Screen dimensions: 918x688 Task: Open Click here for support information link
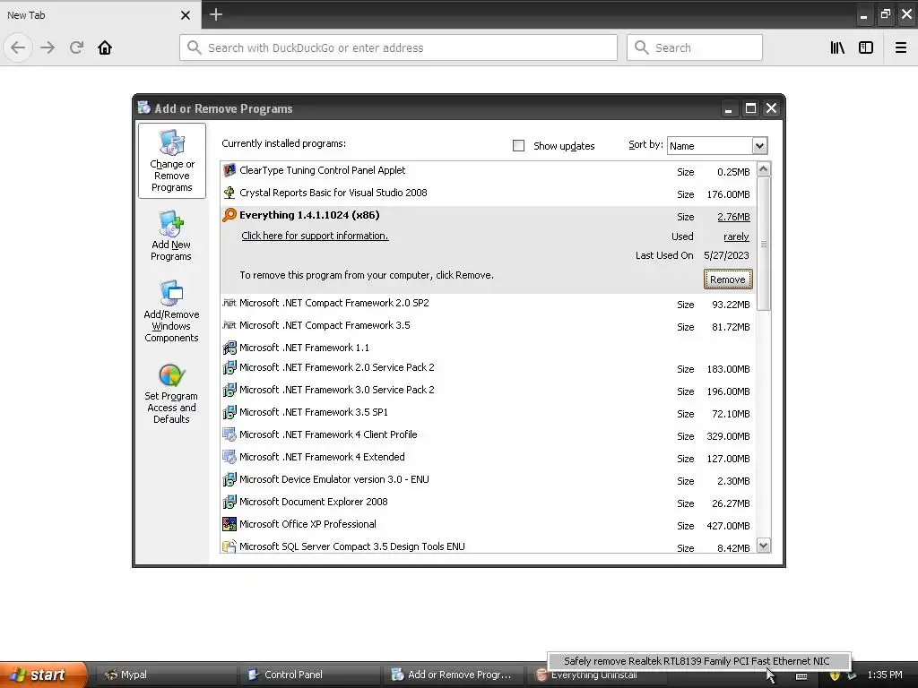pyautogui.click(x=315, y=236)
